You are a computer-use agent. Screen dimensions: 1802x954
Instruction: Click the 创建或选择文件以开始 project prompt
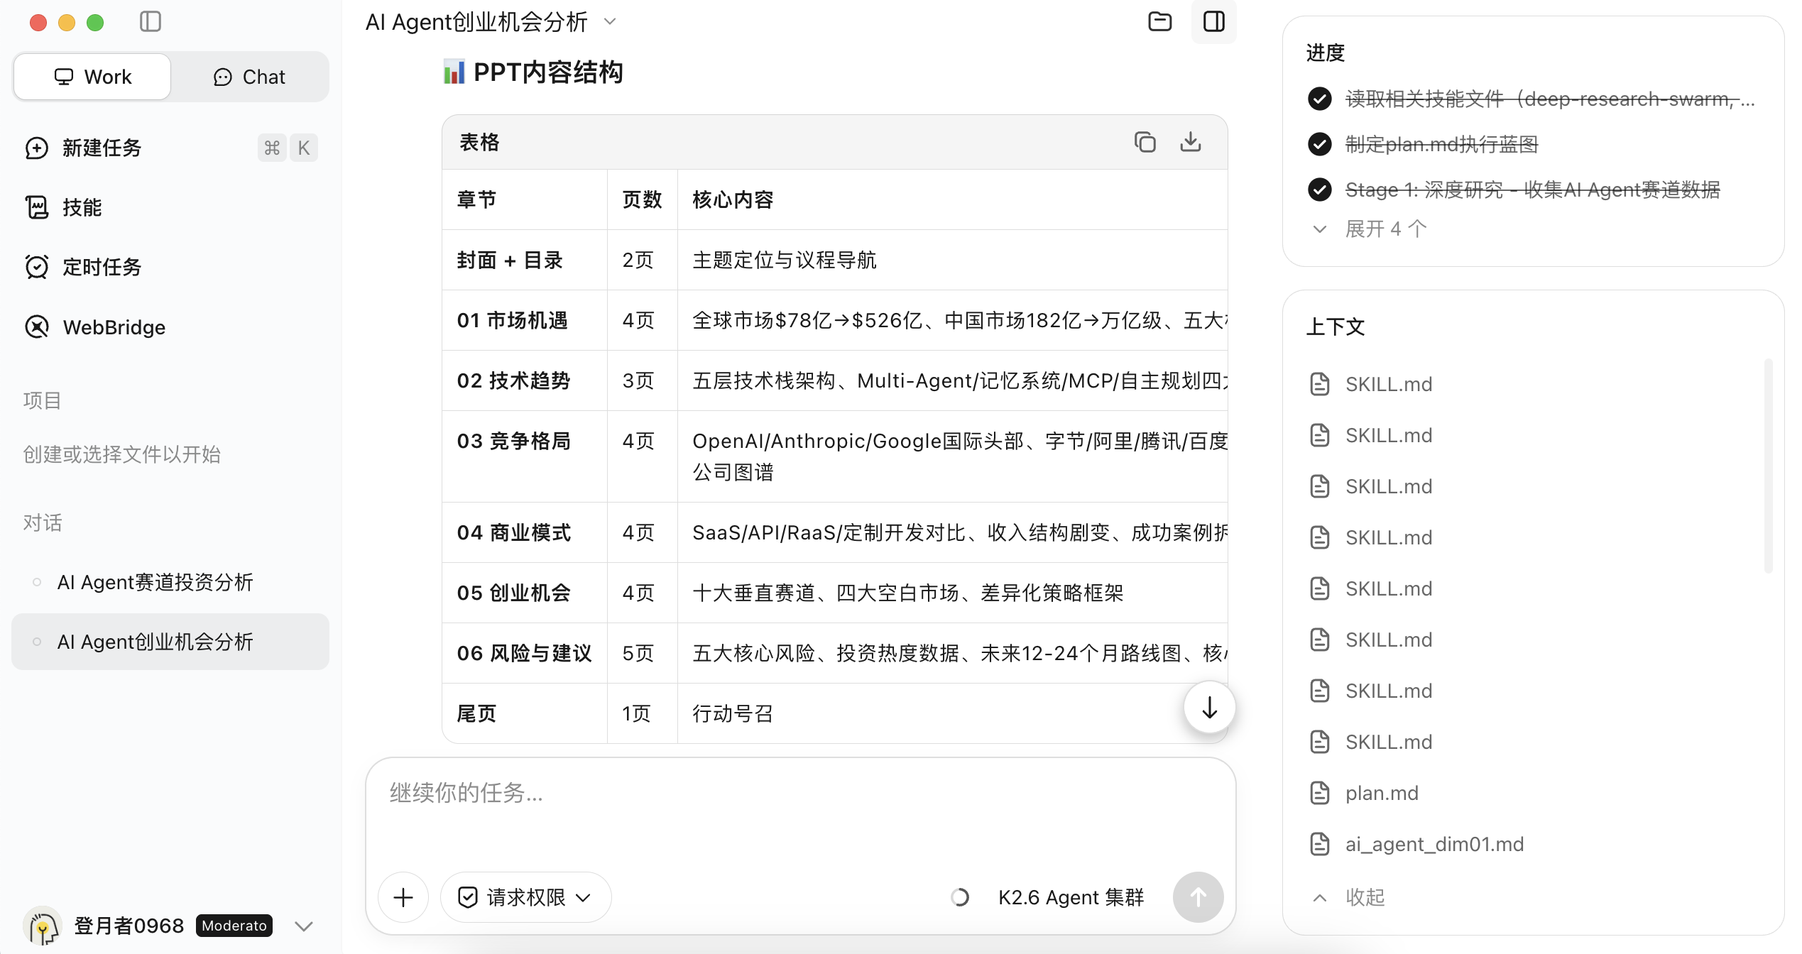tap(122, 454)
